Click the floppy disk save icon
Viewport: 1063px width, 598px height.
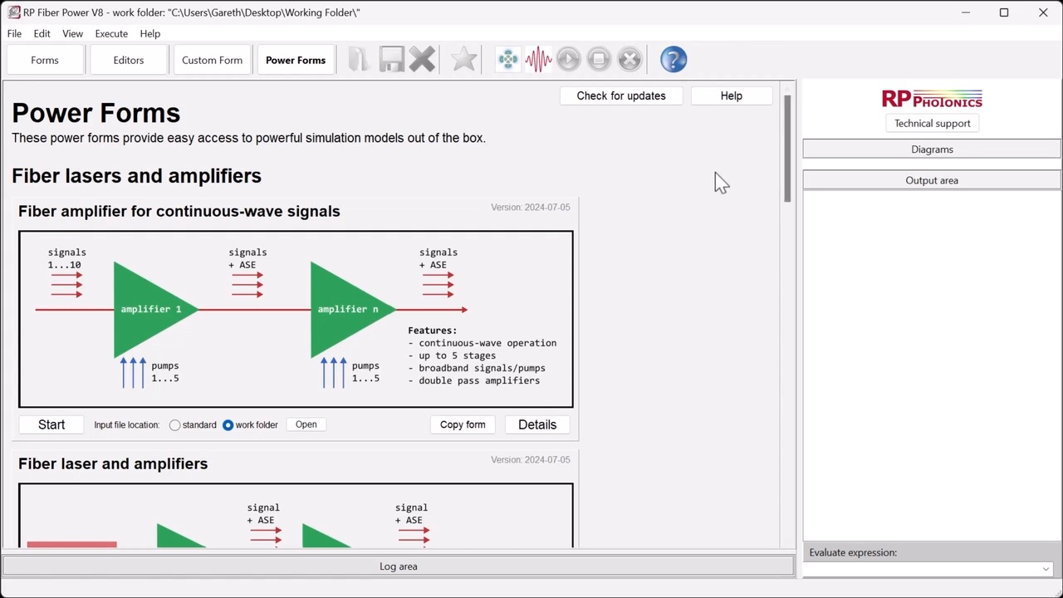point(391,60)
